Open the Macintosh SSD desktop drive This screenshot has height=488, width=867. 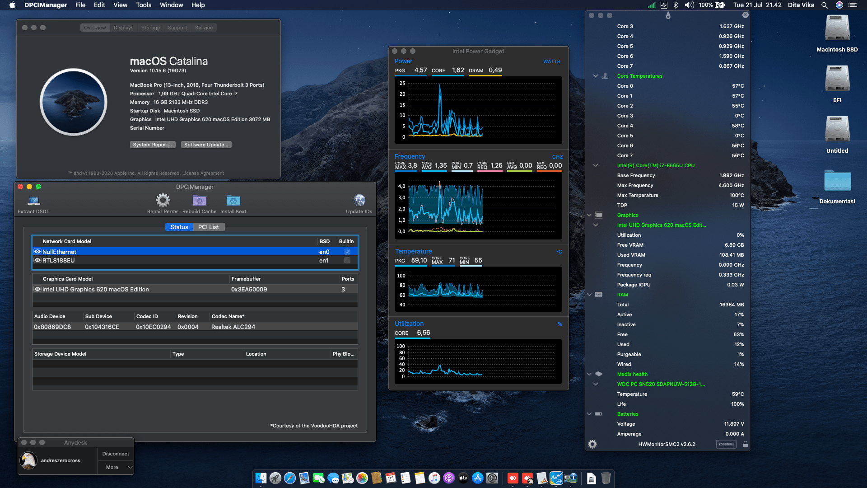(x=837, y=28)
